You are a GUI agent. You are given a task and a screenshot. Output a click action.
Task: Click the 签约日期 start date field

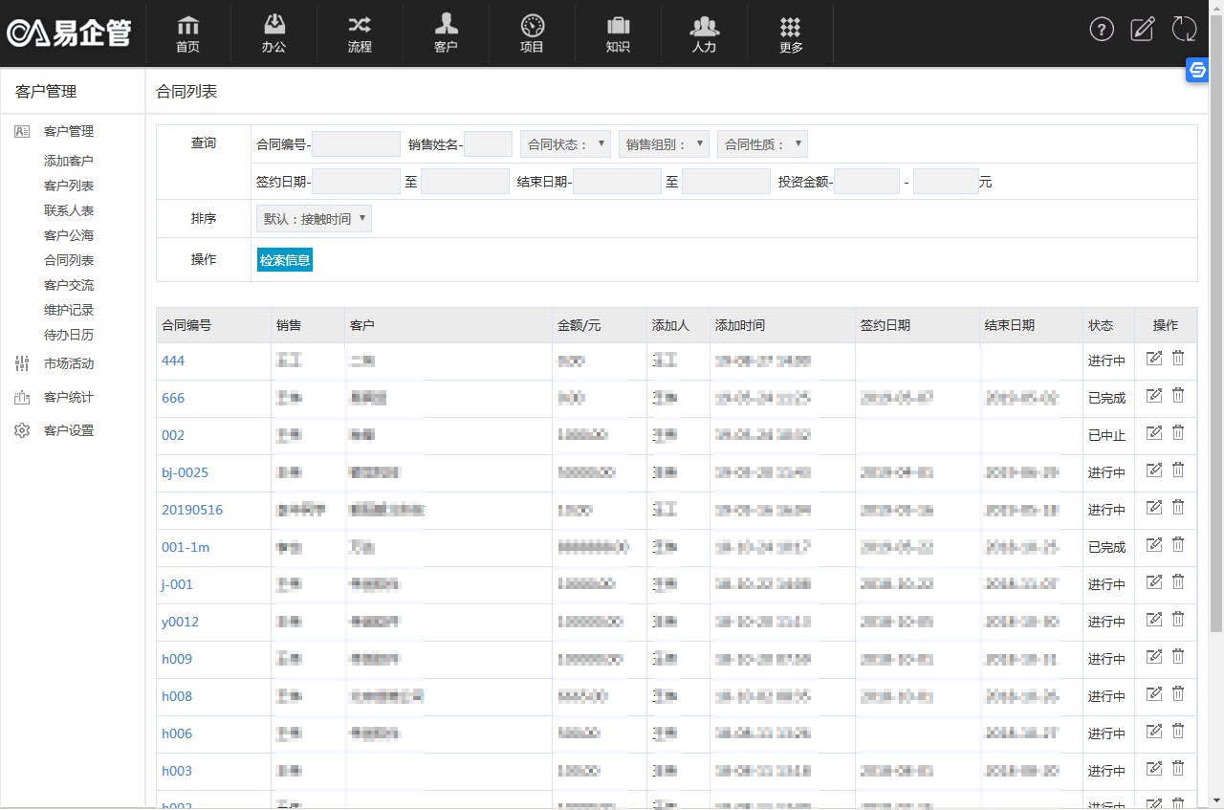(356, 182)
